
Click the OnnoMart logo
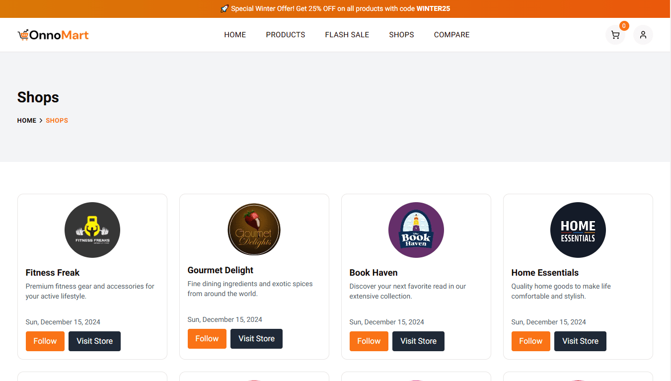pos(53,35)
